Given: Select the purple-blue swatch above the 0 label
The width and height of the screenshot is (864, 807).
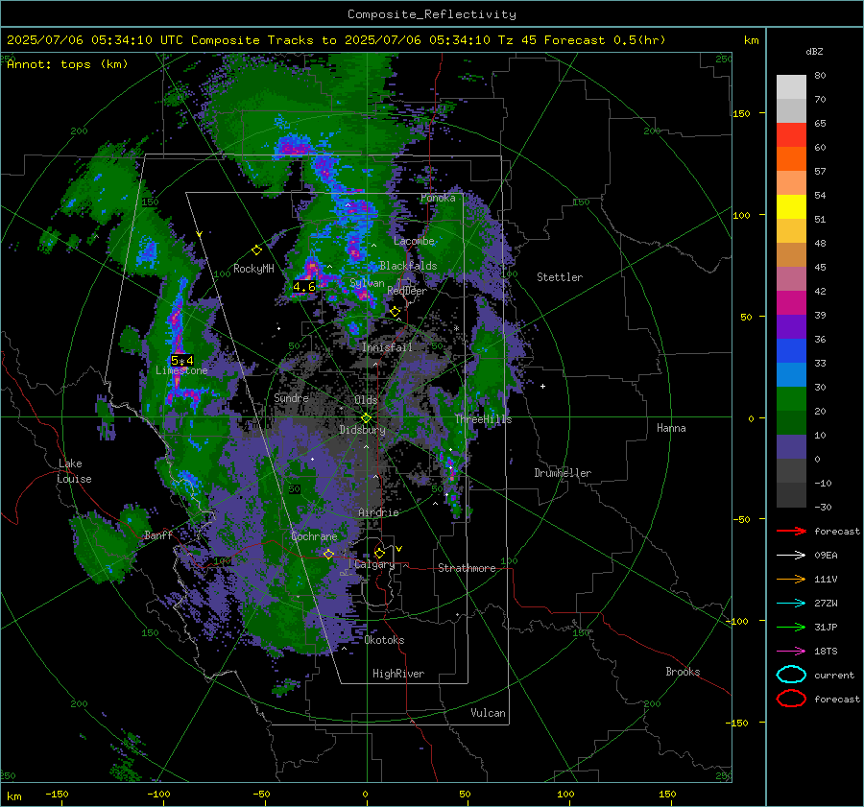Looking at the screenshot, I should click(x=791, y=447).
